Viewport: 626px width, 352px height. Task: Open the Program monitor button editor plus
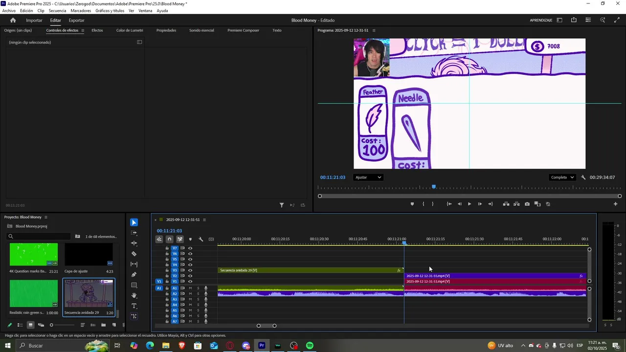[x=616, y=204]
